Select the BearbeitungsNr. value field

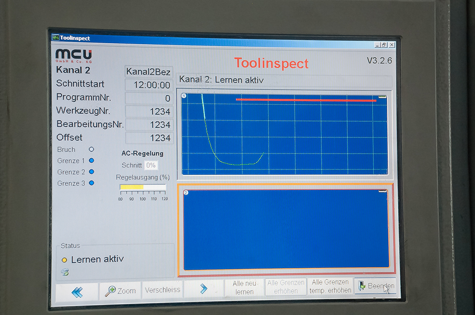[x=149, y=124]
